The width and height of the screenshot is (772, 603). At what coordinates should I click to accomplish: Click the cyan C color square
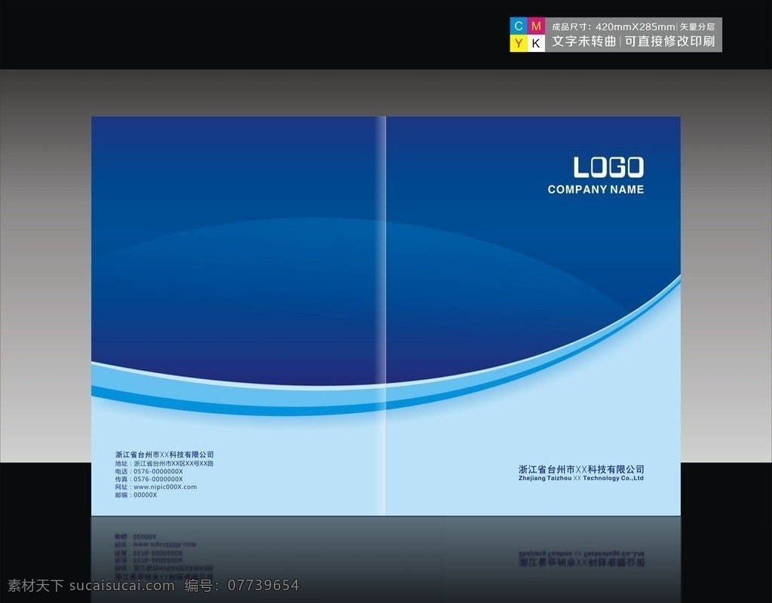pyautogui.click(x=519, y=26)
